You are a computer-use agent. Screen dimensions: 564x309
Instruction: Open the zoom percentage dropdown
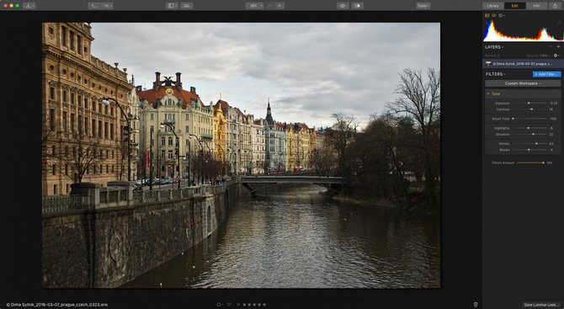click(255, 6)
